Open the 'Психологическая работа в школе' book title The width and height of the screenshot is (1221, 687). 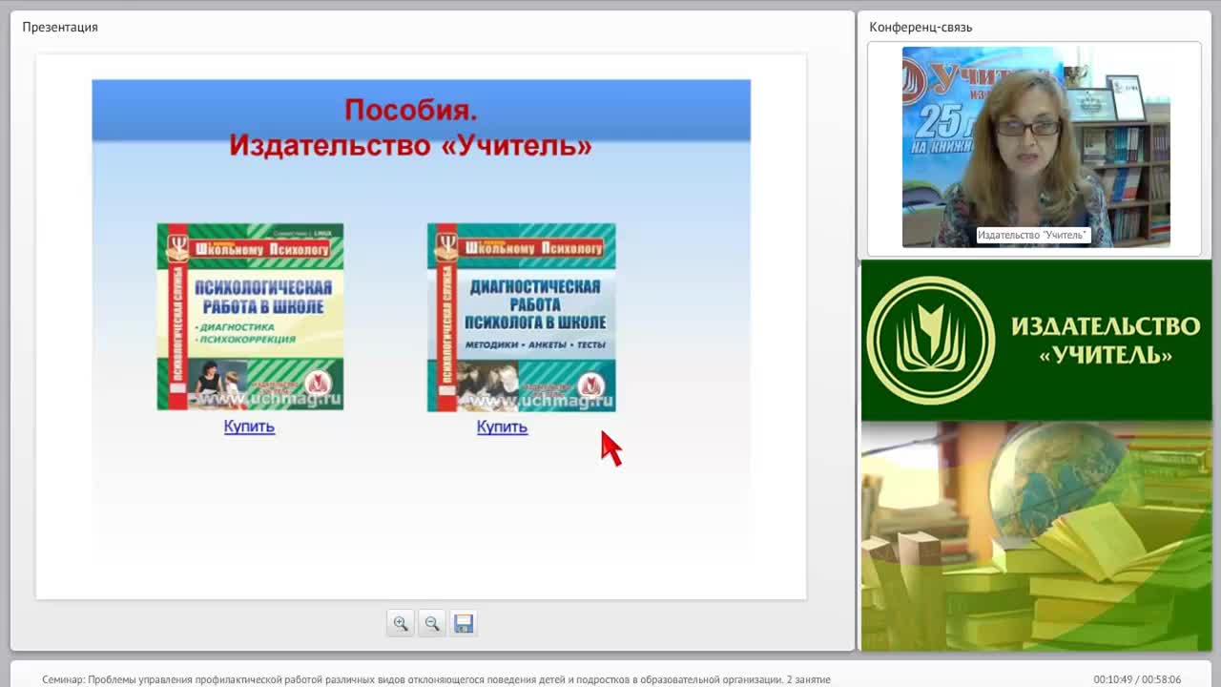pyautogui.click(x=263, y=297)
